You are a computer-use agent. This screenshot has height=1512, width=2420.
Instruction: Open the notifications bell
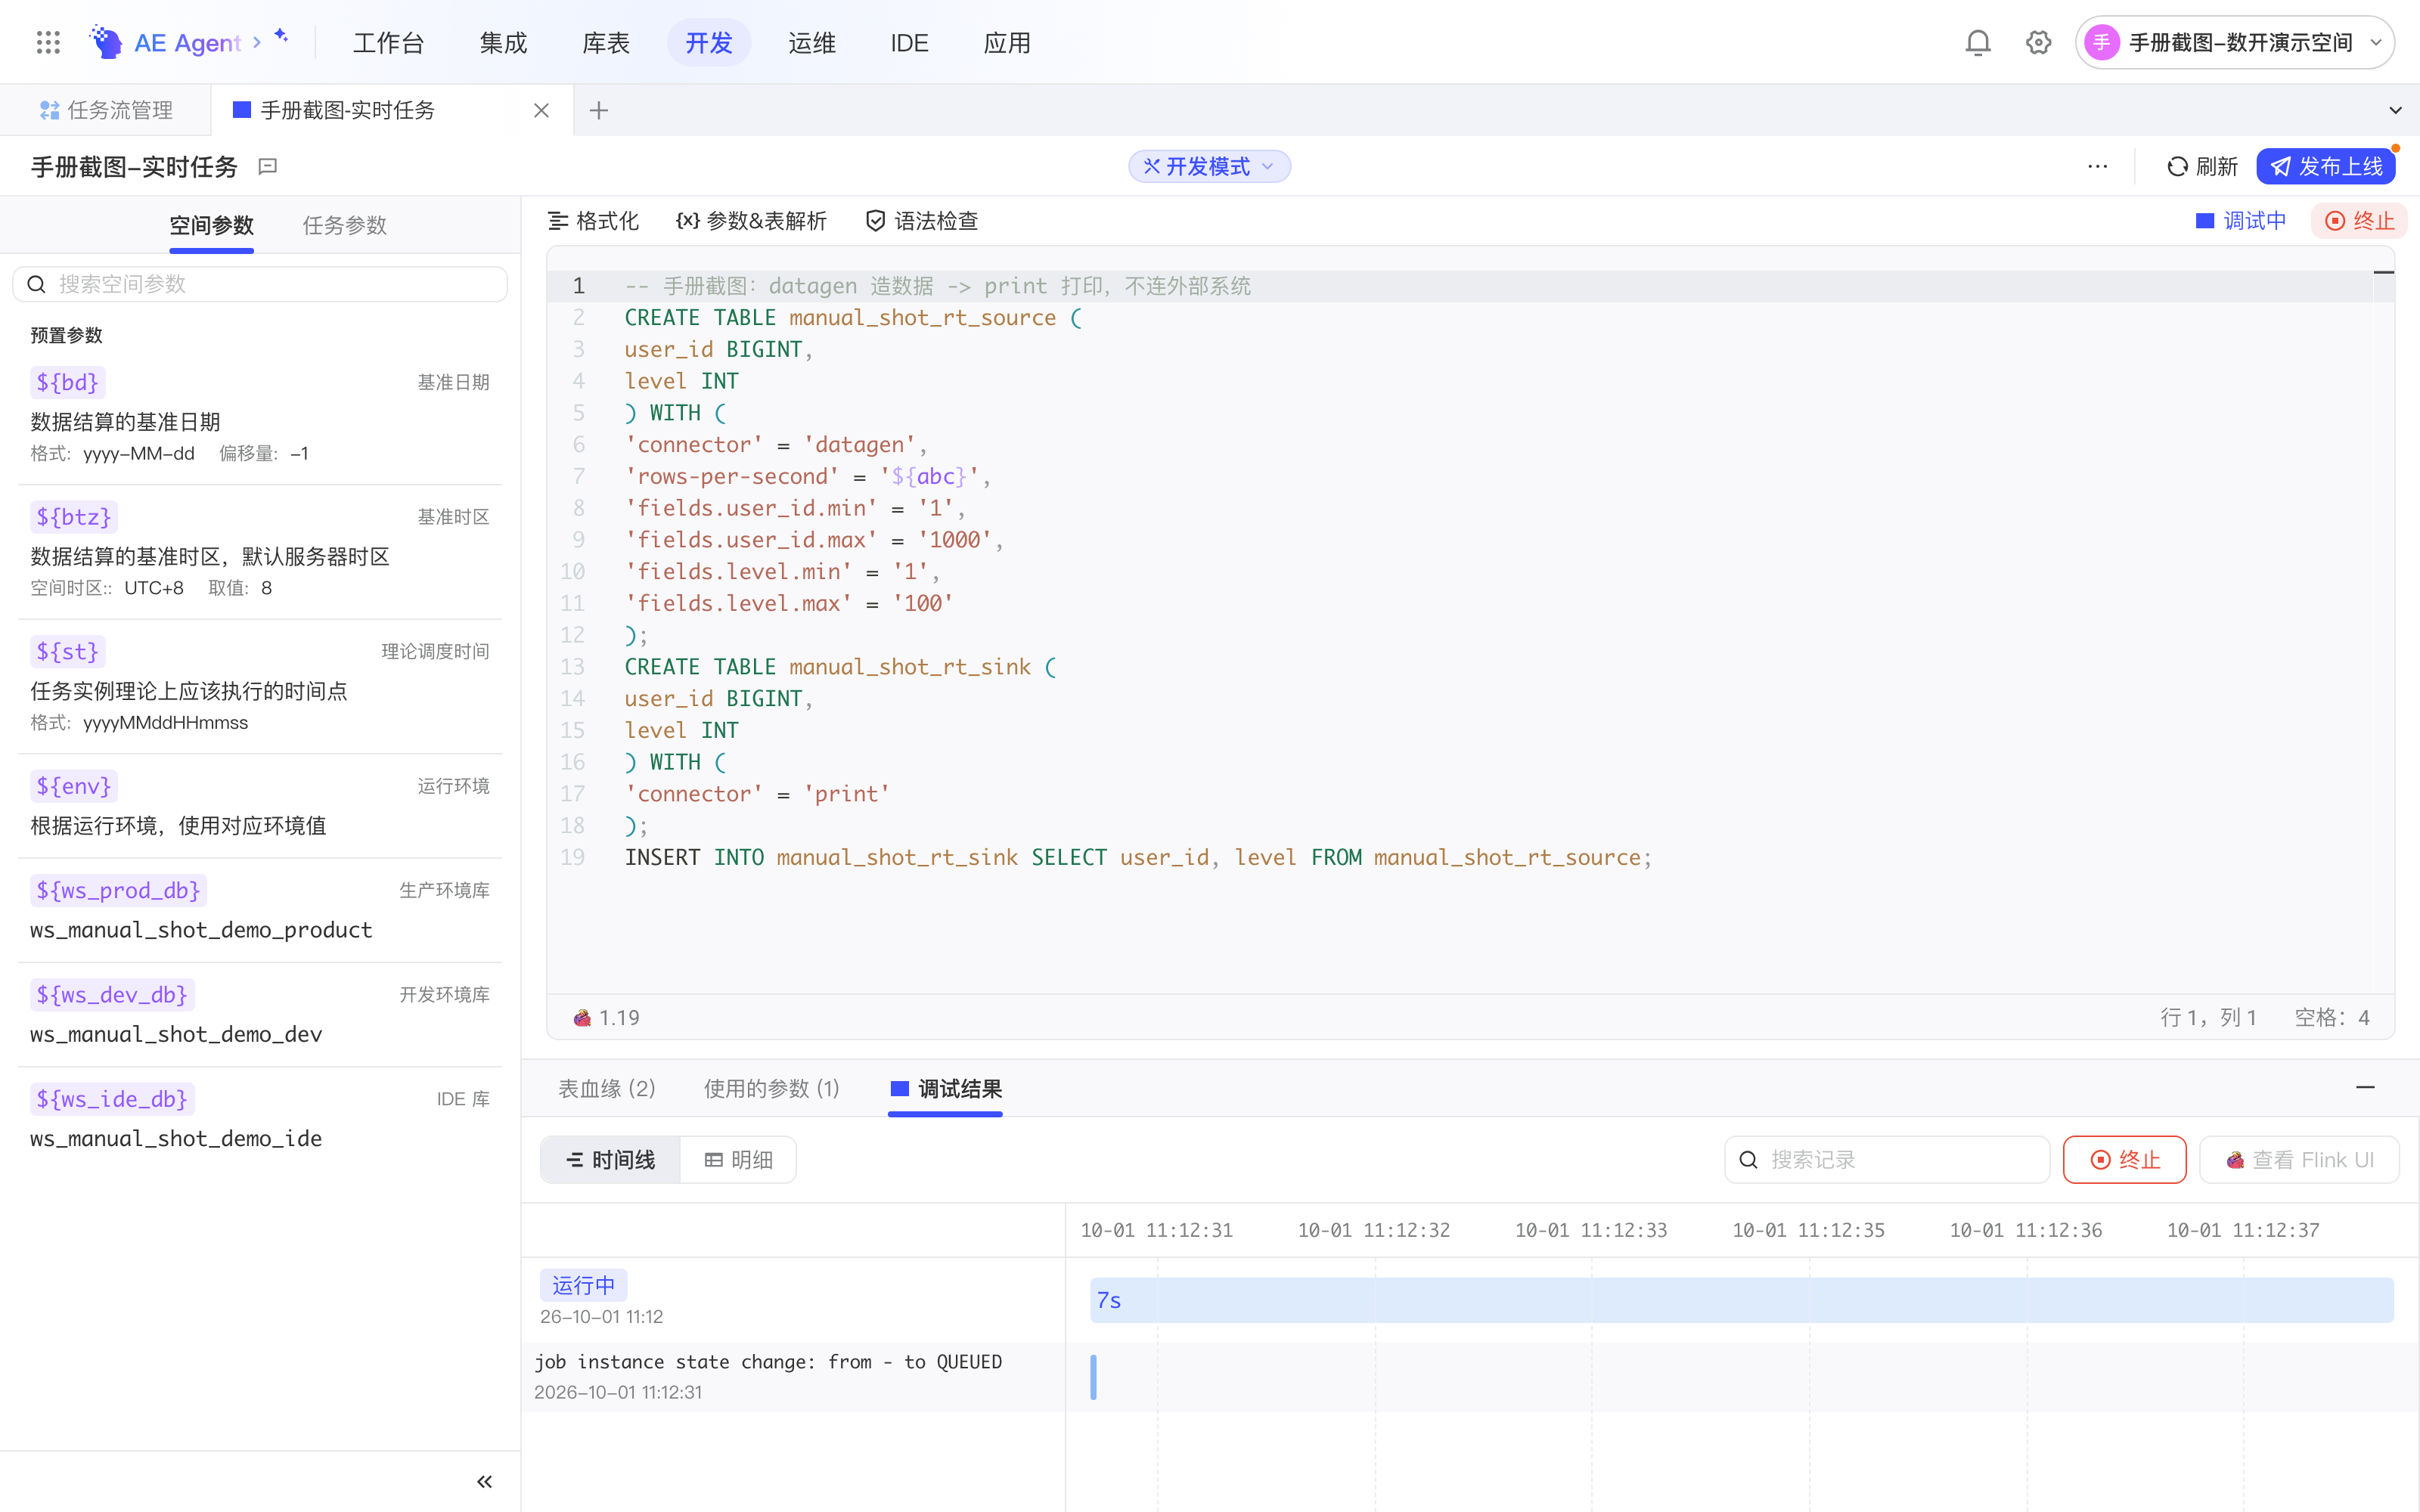1977,42
